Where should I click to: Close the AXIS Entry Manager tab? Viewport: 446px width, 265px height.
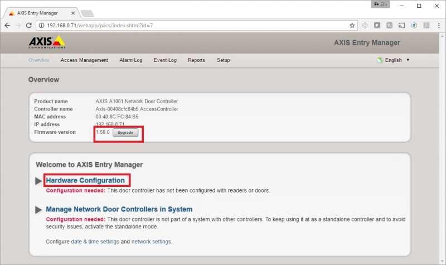point(73,13)
